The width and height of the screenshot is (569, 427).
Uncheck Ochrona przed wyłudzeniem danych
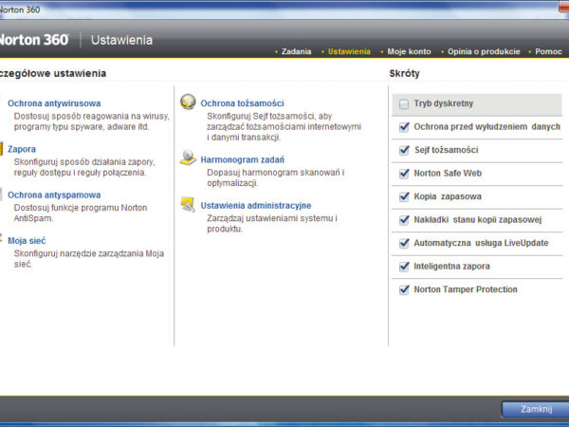point(404,126)
